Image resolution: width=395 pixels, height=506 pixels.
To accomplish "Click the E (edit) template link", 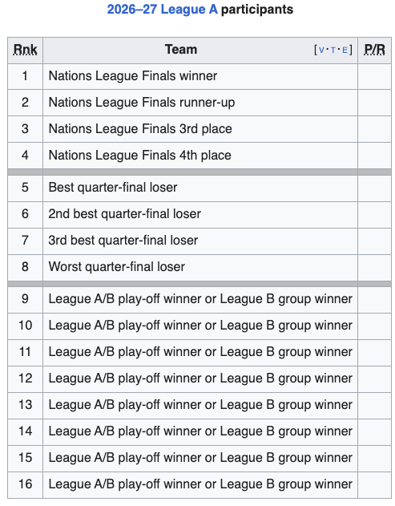I will coord(345,50).
